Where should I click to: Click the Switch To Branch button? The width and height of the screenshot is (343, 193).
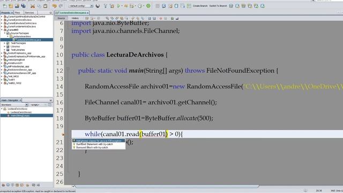pos(218,6)
